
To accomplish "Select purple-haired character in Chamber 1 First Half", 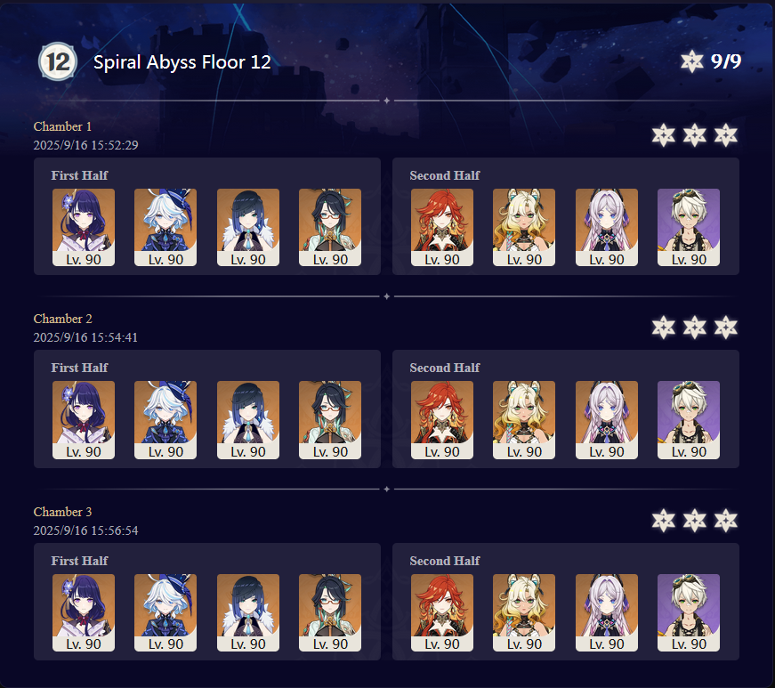I will pyautogui.click(x=84, y=227).
